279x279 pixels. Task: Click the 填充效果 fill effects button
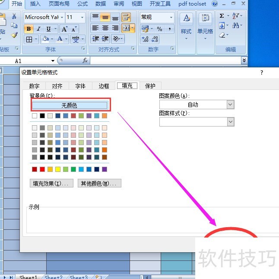(x=51, y=183)
